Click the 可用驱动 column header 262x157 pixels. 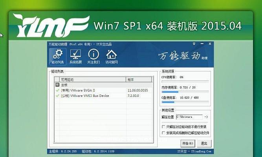[x=93, y=80]
